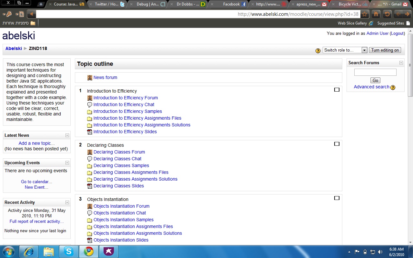Click folder icon for Objects Instantiation Samples
The image size is (413, 258).
90,220
